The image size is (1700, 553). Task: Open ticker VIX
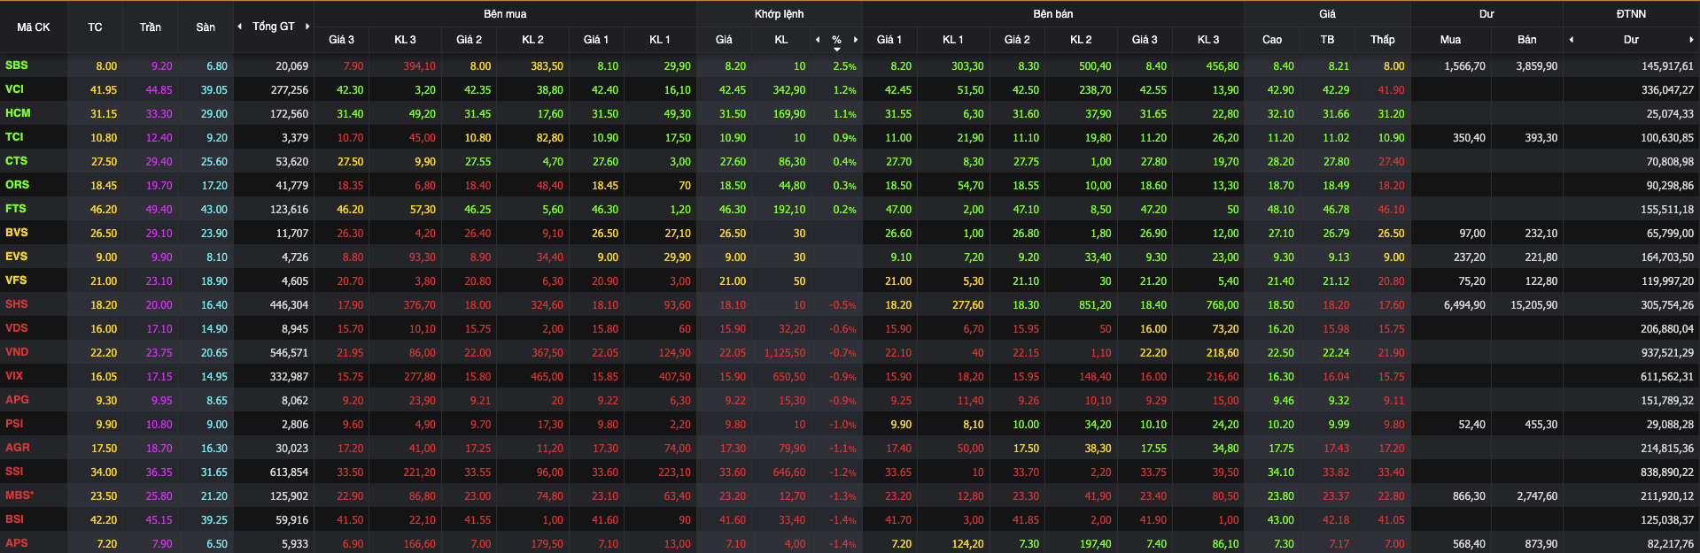click(x=14, y=376)
